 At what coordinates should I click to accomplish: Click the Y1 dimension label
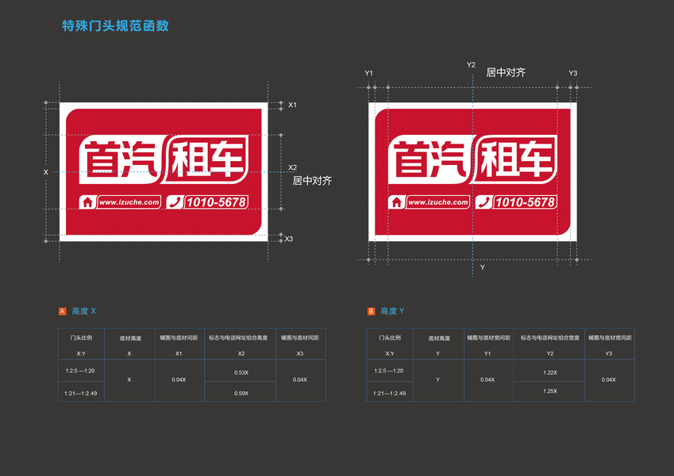point(369,74)
